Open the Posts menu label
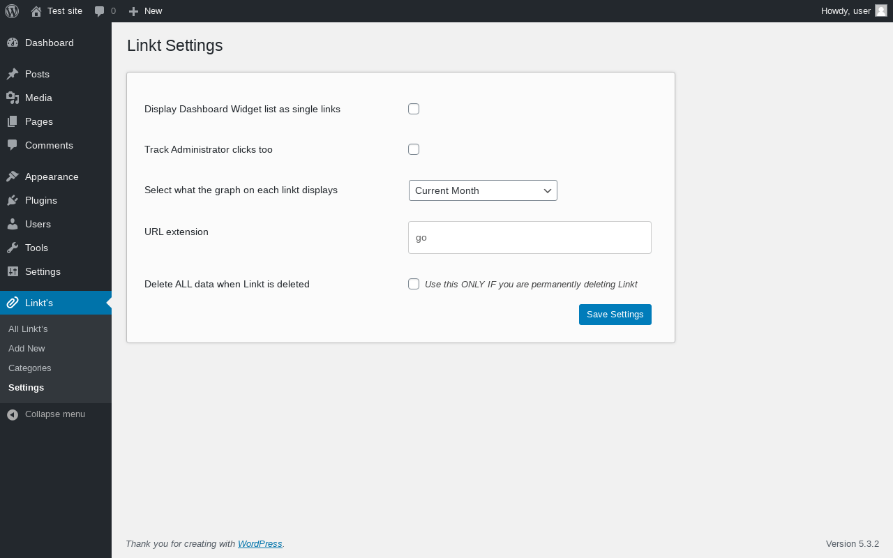Image resolution: width=893 pixels, height=558 pixels. tap(37, 74)
